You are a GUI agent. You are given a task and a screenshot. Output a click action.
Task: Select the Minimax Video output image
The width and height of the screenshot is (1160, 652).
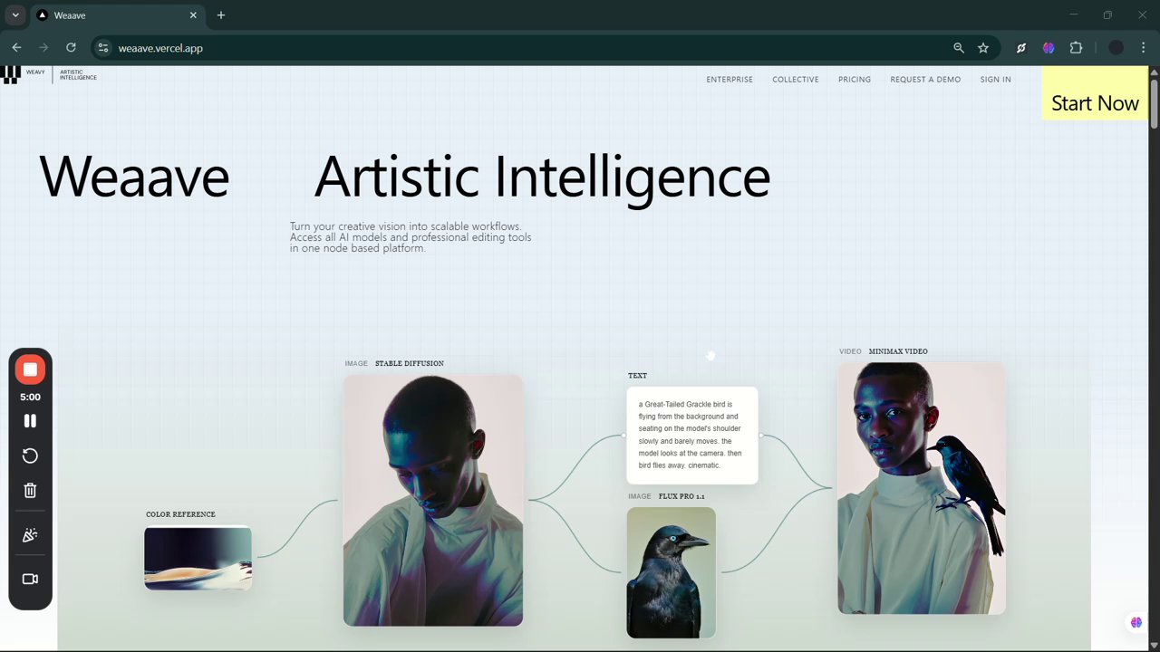(922, 489)
